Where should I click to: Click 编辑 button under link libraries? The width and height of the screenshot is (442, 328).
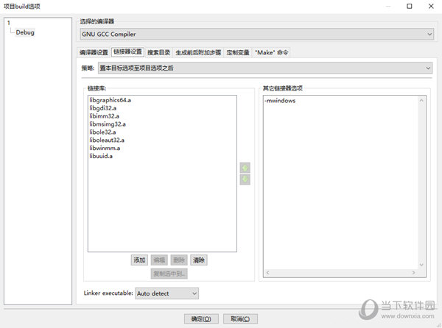(x=159, y=260)
